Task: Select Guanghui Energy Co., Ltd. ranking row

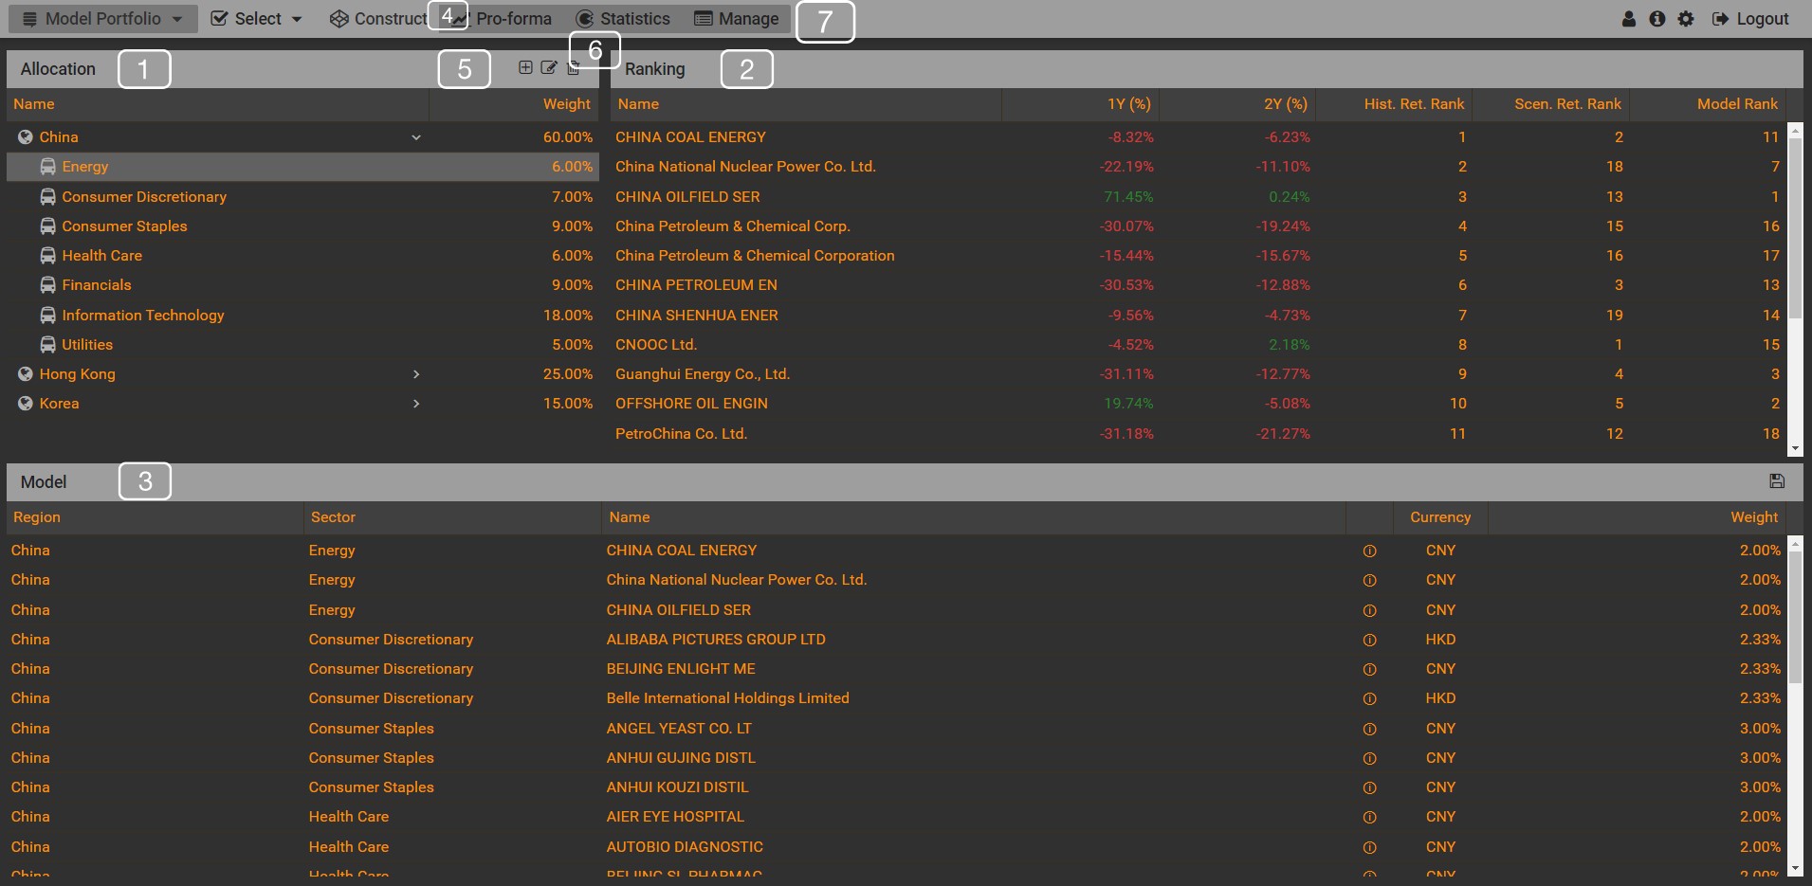Action: tap(1199, 374)
